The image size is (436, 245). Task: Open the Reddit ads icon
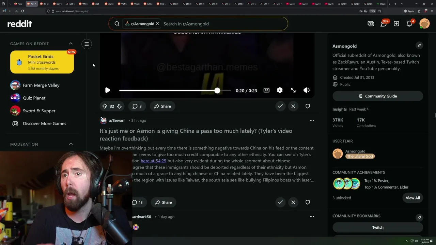[371, 24]
